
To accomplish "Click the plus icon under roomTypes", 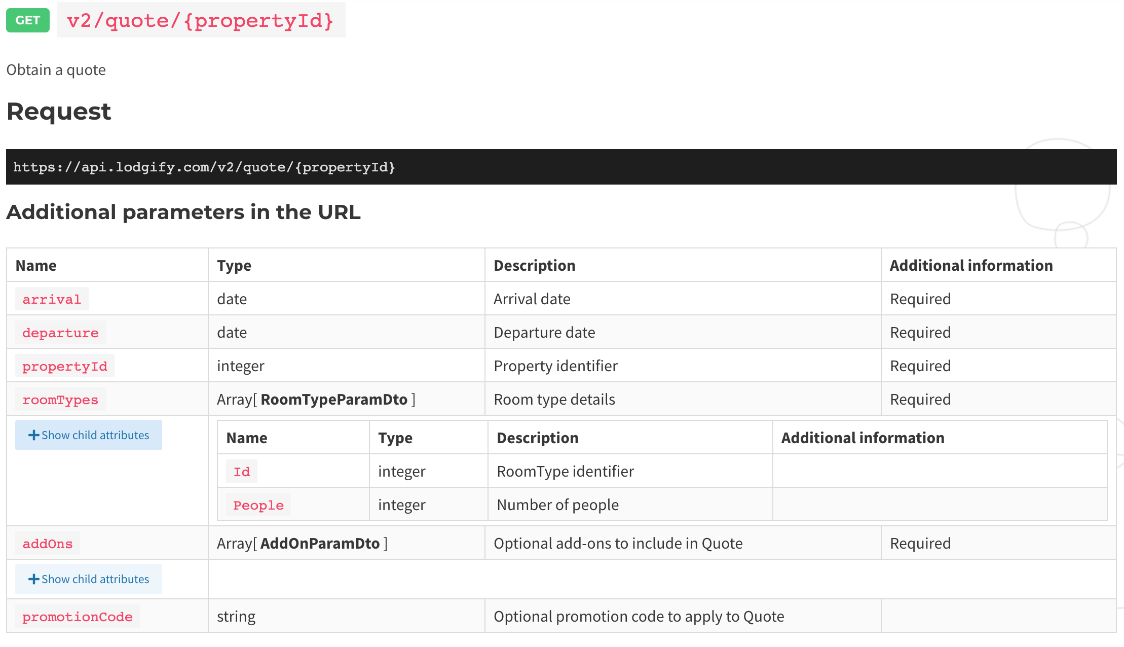I will (33, 435).
